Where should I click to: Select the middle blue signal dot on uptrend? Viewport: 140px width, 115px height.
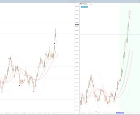tap(38, 67)
